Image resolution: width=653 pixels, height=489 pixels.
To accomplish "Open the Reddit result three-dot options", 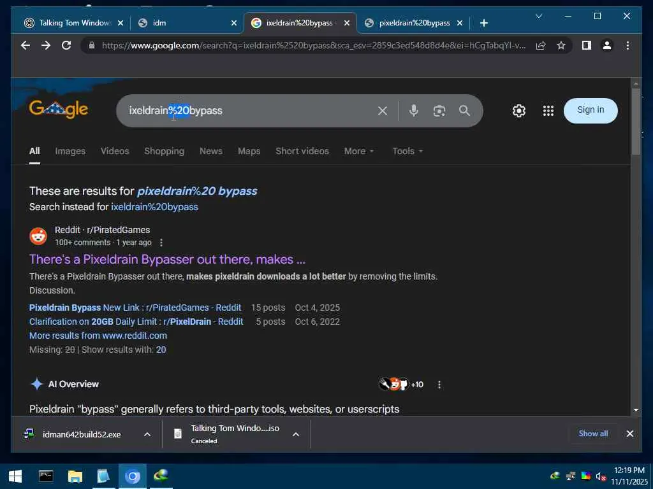I will (x=161, y=243).
